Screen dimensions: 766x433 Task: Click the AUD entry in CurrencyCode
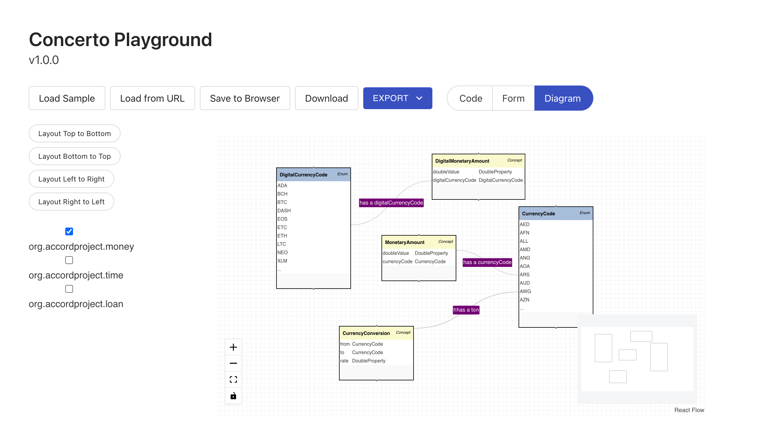pos(525,283)
